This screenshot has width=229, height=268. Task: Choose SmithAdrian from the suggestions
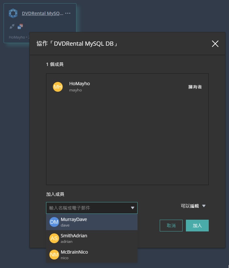pyautogui.click(x=92, y=238)
